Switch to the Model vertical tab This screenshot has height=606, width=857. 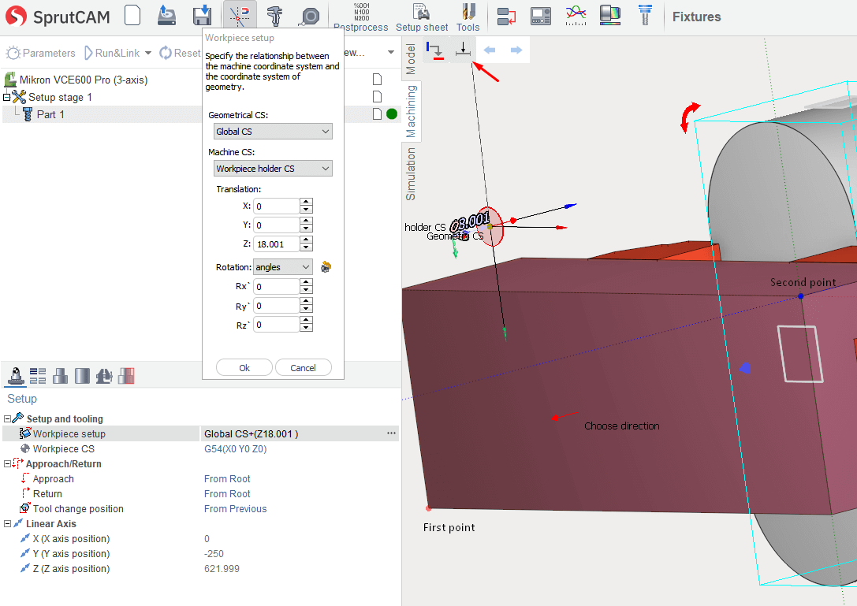(x=410, y=59)
